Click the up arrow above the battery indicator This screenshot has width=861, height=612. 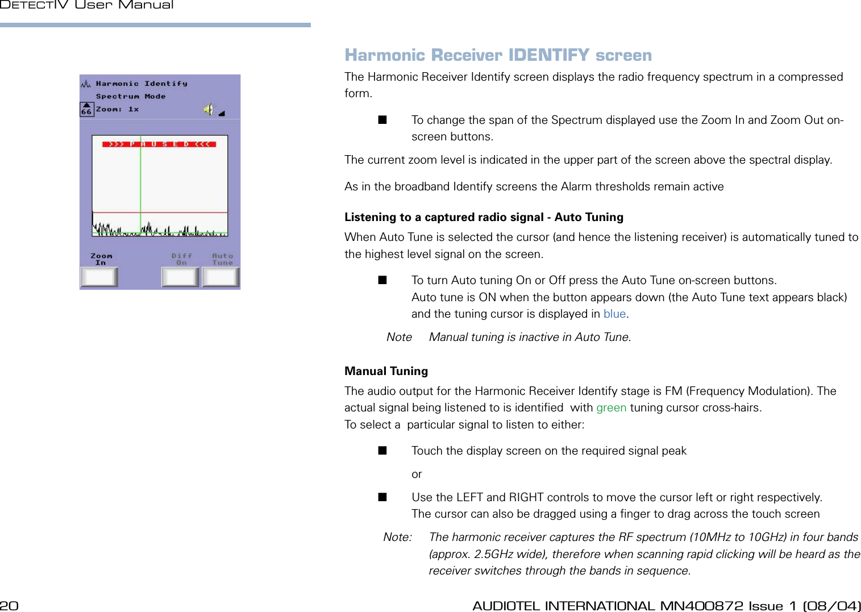pyautogui.click(x=86, y=105)
